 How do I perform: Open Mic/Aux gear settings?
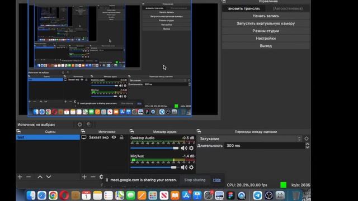[191, 167]
